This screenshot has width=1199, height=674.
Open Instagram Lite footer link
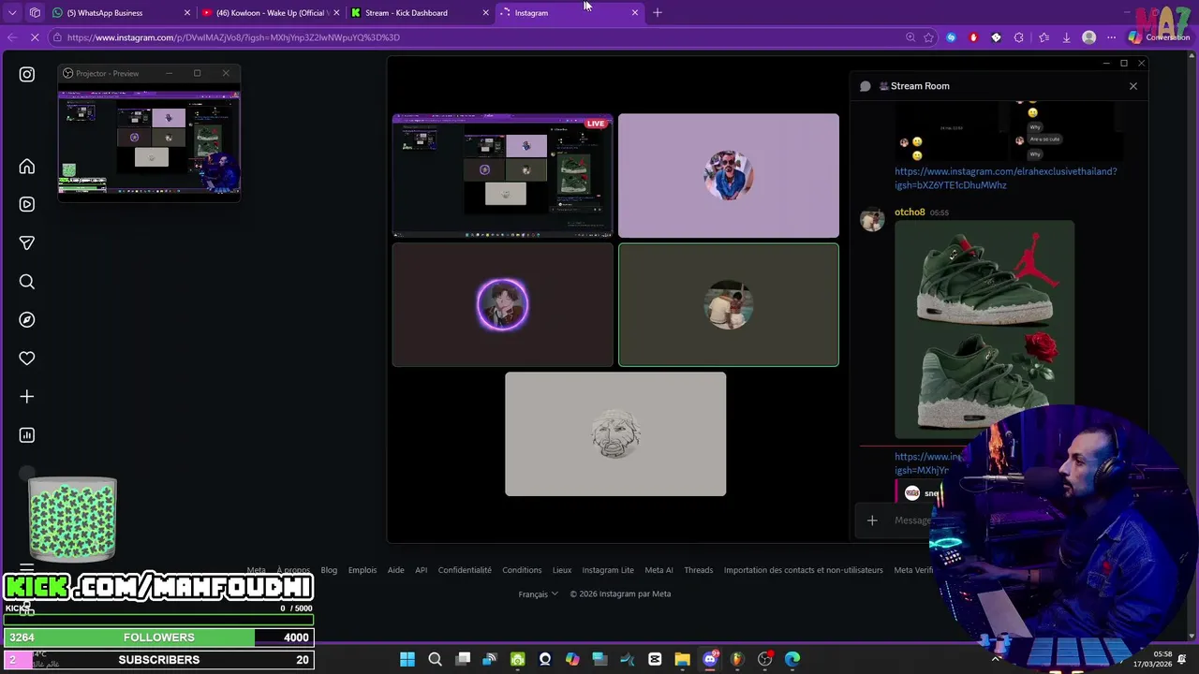[608, 570]
